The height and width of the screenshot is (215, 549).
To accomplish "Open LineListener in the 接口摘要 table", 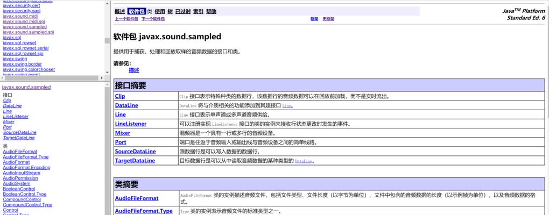I will tap(131, 124).
